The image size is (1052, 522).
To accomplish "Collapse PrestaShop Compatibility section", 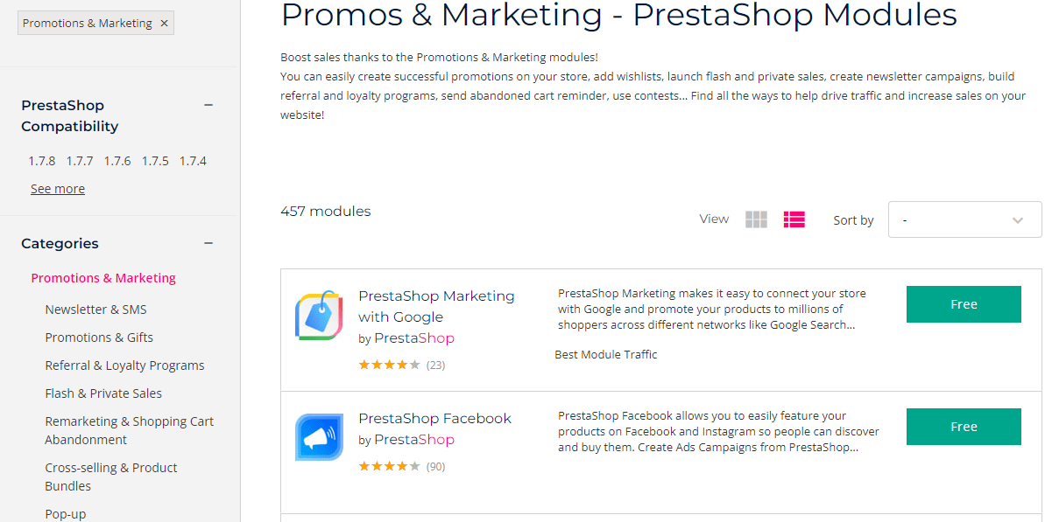I will [208, 105].
